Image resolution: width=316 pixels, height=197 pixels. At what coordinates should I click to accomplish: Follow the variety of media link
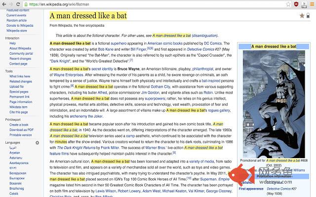(x=201, y=162)
